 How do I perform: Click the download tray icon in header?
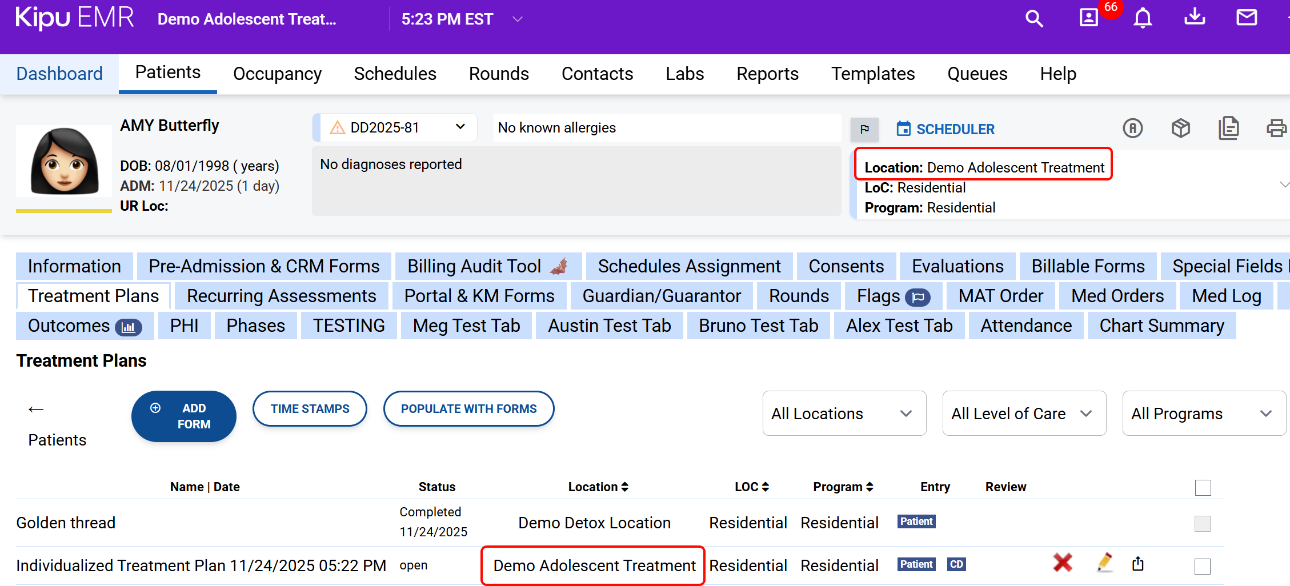(x=1195, y=18)
